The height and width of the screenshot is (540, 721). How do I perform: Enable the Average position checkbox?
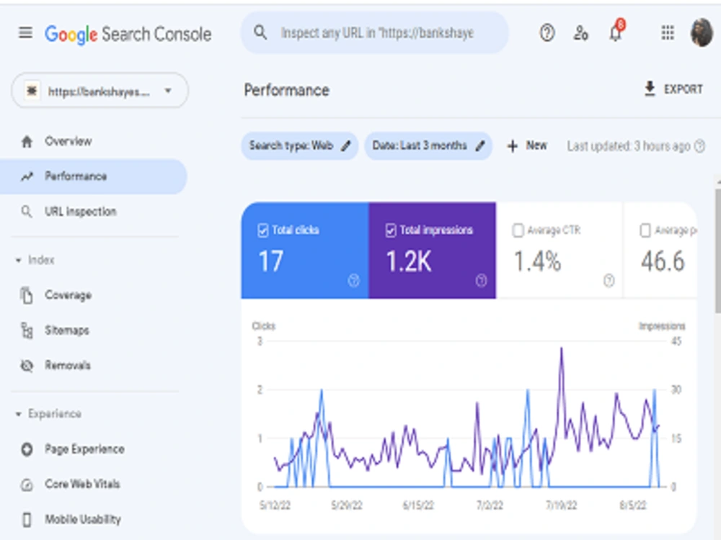(645, 230)
